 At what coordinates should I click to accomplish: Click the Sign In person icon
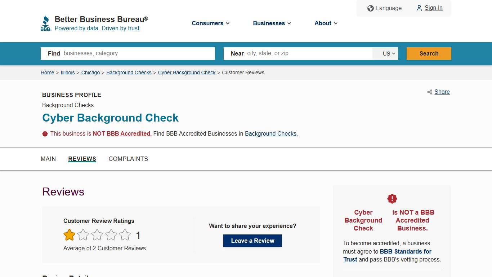click(419, 8)
